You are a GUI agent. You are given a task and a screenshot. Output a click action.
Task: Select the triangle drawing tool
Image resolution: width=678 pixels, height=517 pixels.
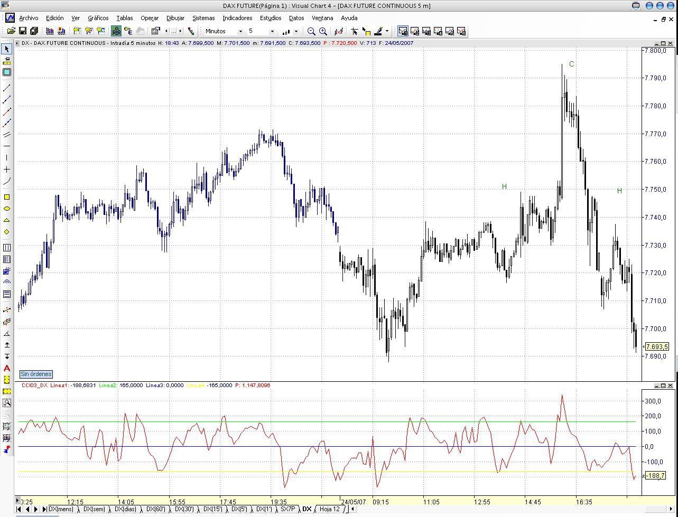tap(7, 220)
